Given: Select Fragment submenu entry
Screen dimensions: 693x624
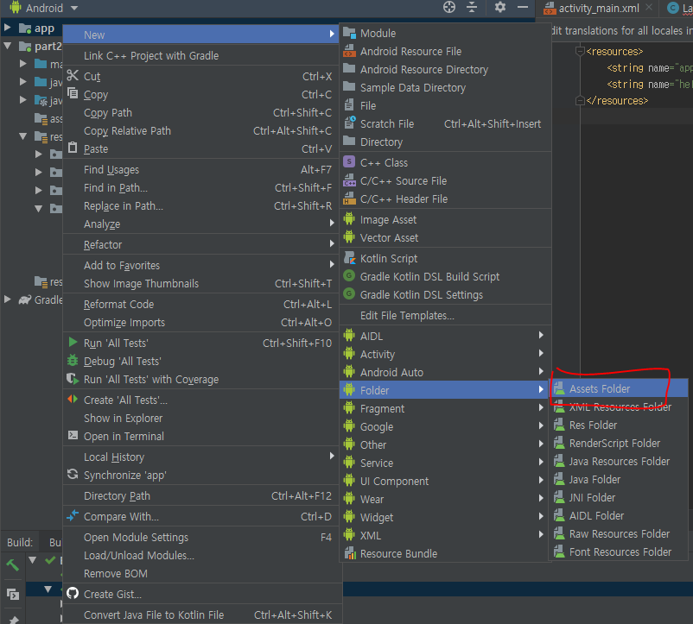Looking at the screenshot, I should [x=444, y=408].
